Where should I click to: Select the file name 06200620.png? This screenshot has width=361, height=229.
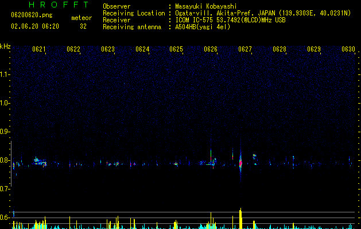click(32, 15)
